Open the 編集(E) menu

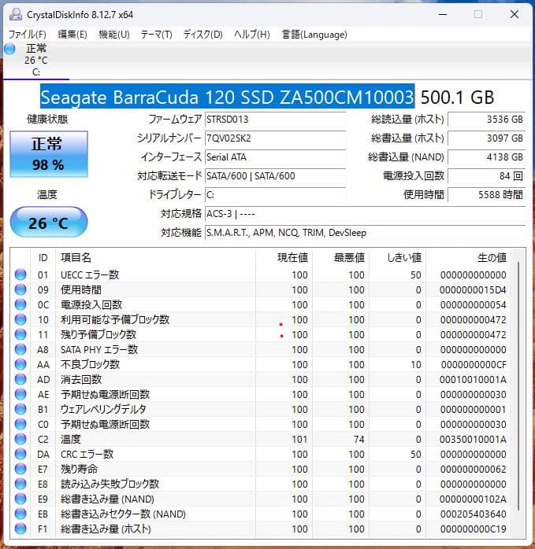(x=72, y=35)
